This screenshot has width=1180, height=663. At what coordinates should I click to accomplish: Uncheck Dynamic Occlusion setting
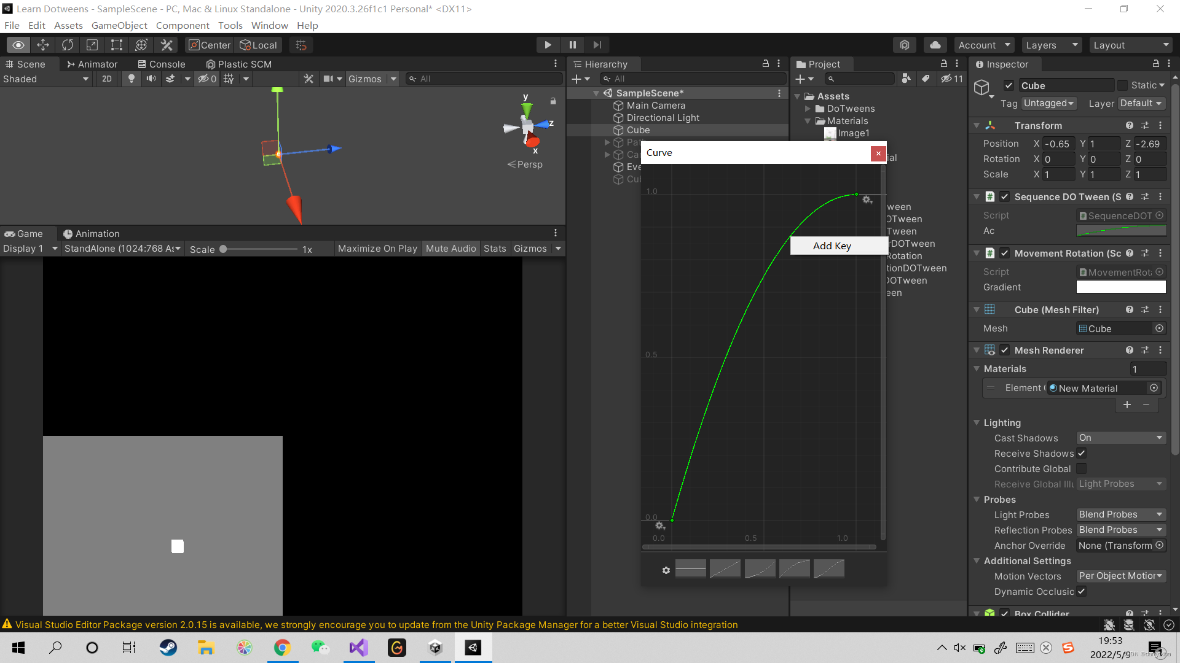coord(1082,591)
